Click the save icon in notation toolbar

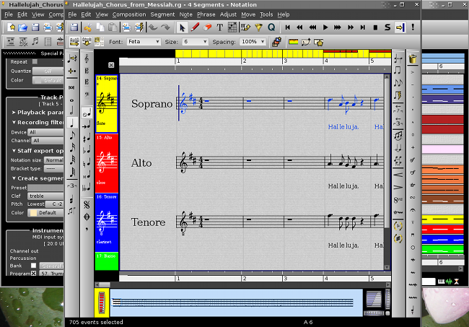click(x=74, y=27)
